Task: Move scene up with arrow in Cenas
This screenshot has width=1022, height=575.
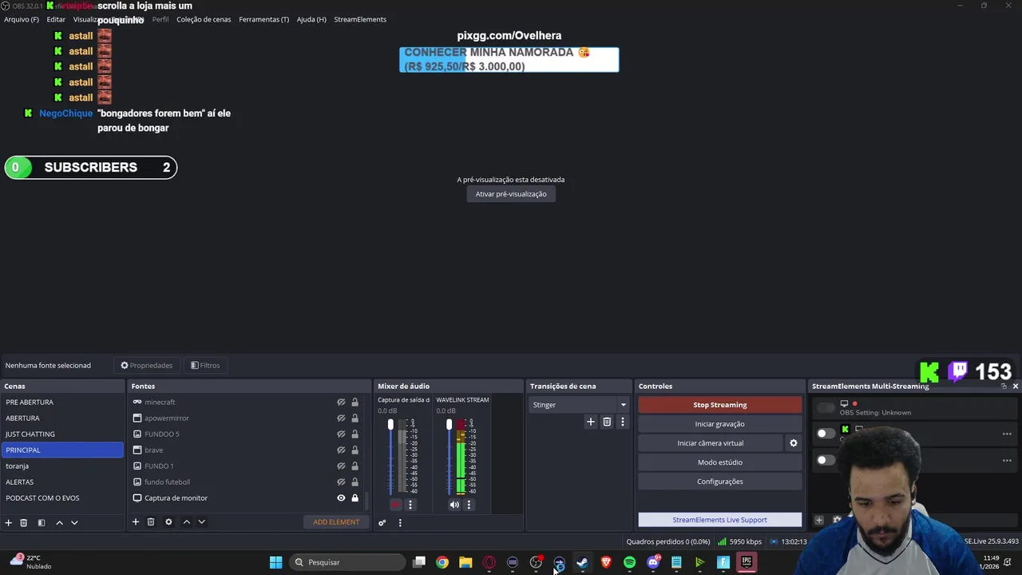Action: [x=59, y=522]
